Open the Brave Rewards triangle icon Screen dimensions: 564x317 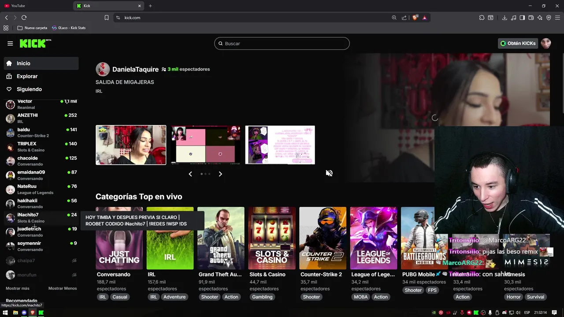[x=424, y=18]
